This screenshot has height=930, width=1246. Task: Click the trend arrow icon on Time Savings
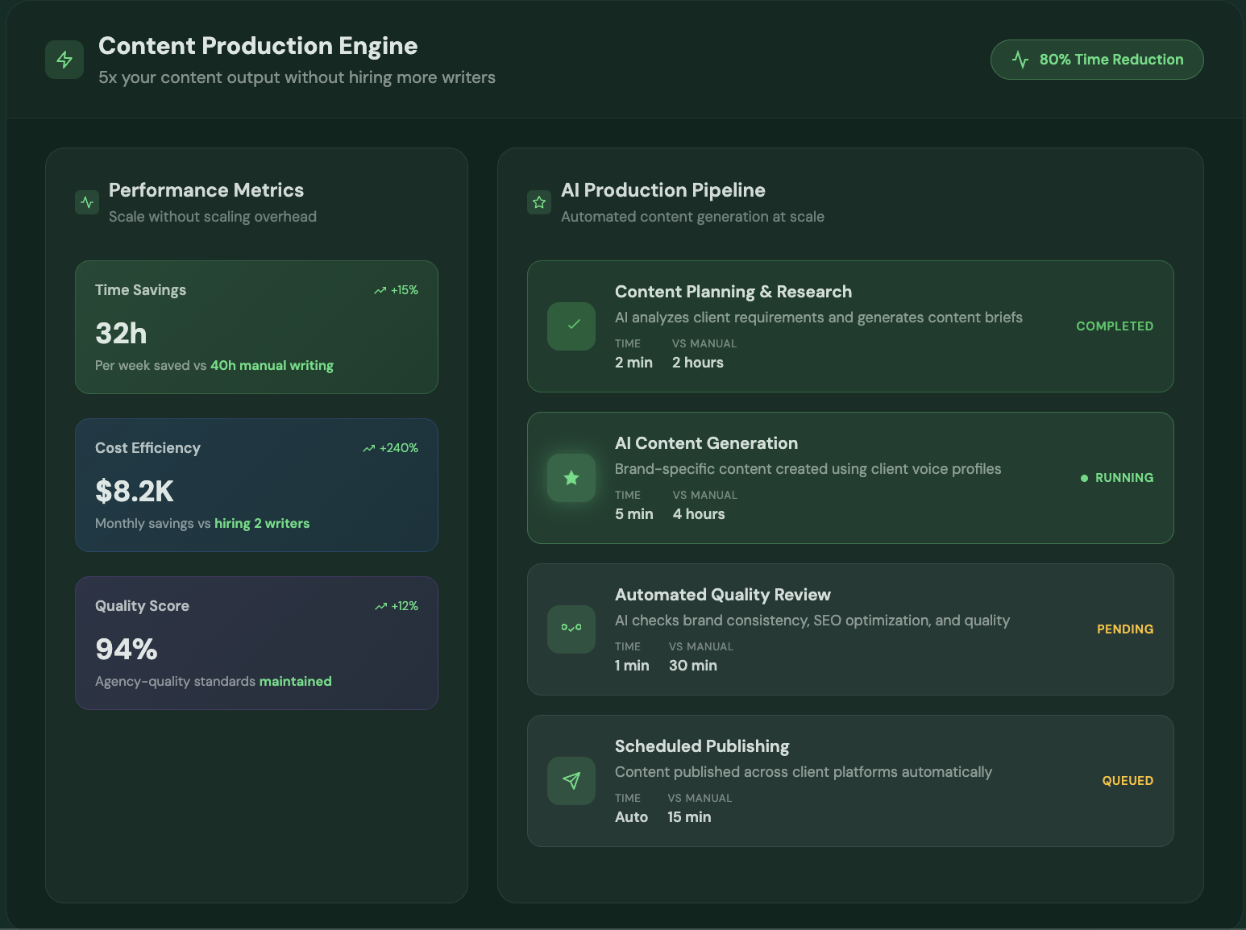[380, 291]
